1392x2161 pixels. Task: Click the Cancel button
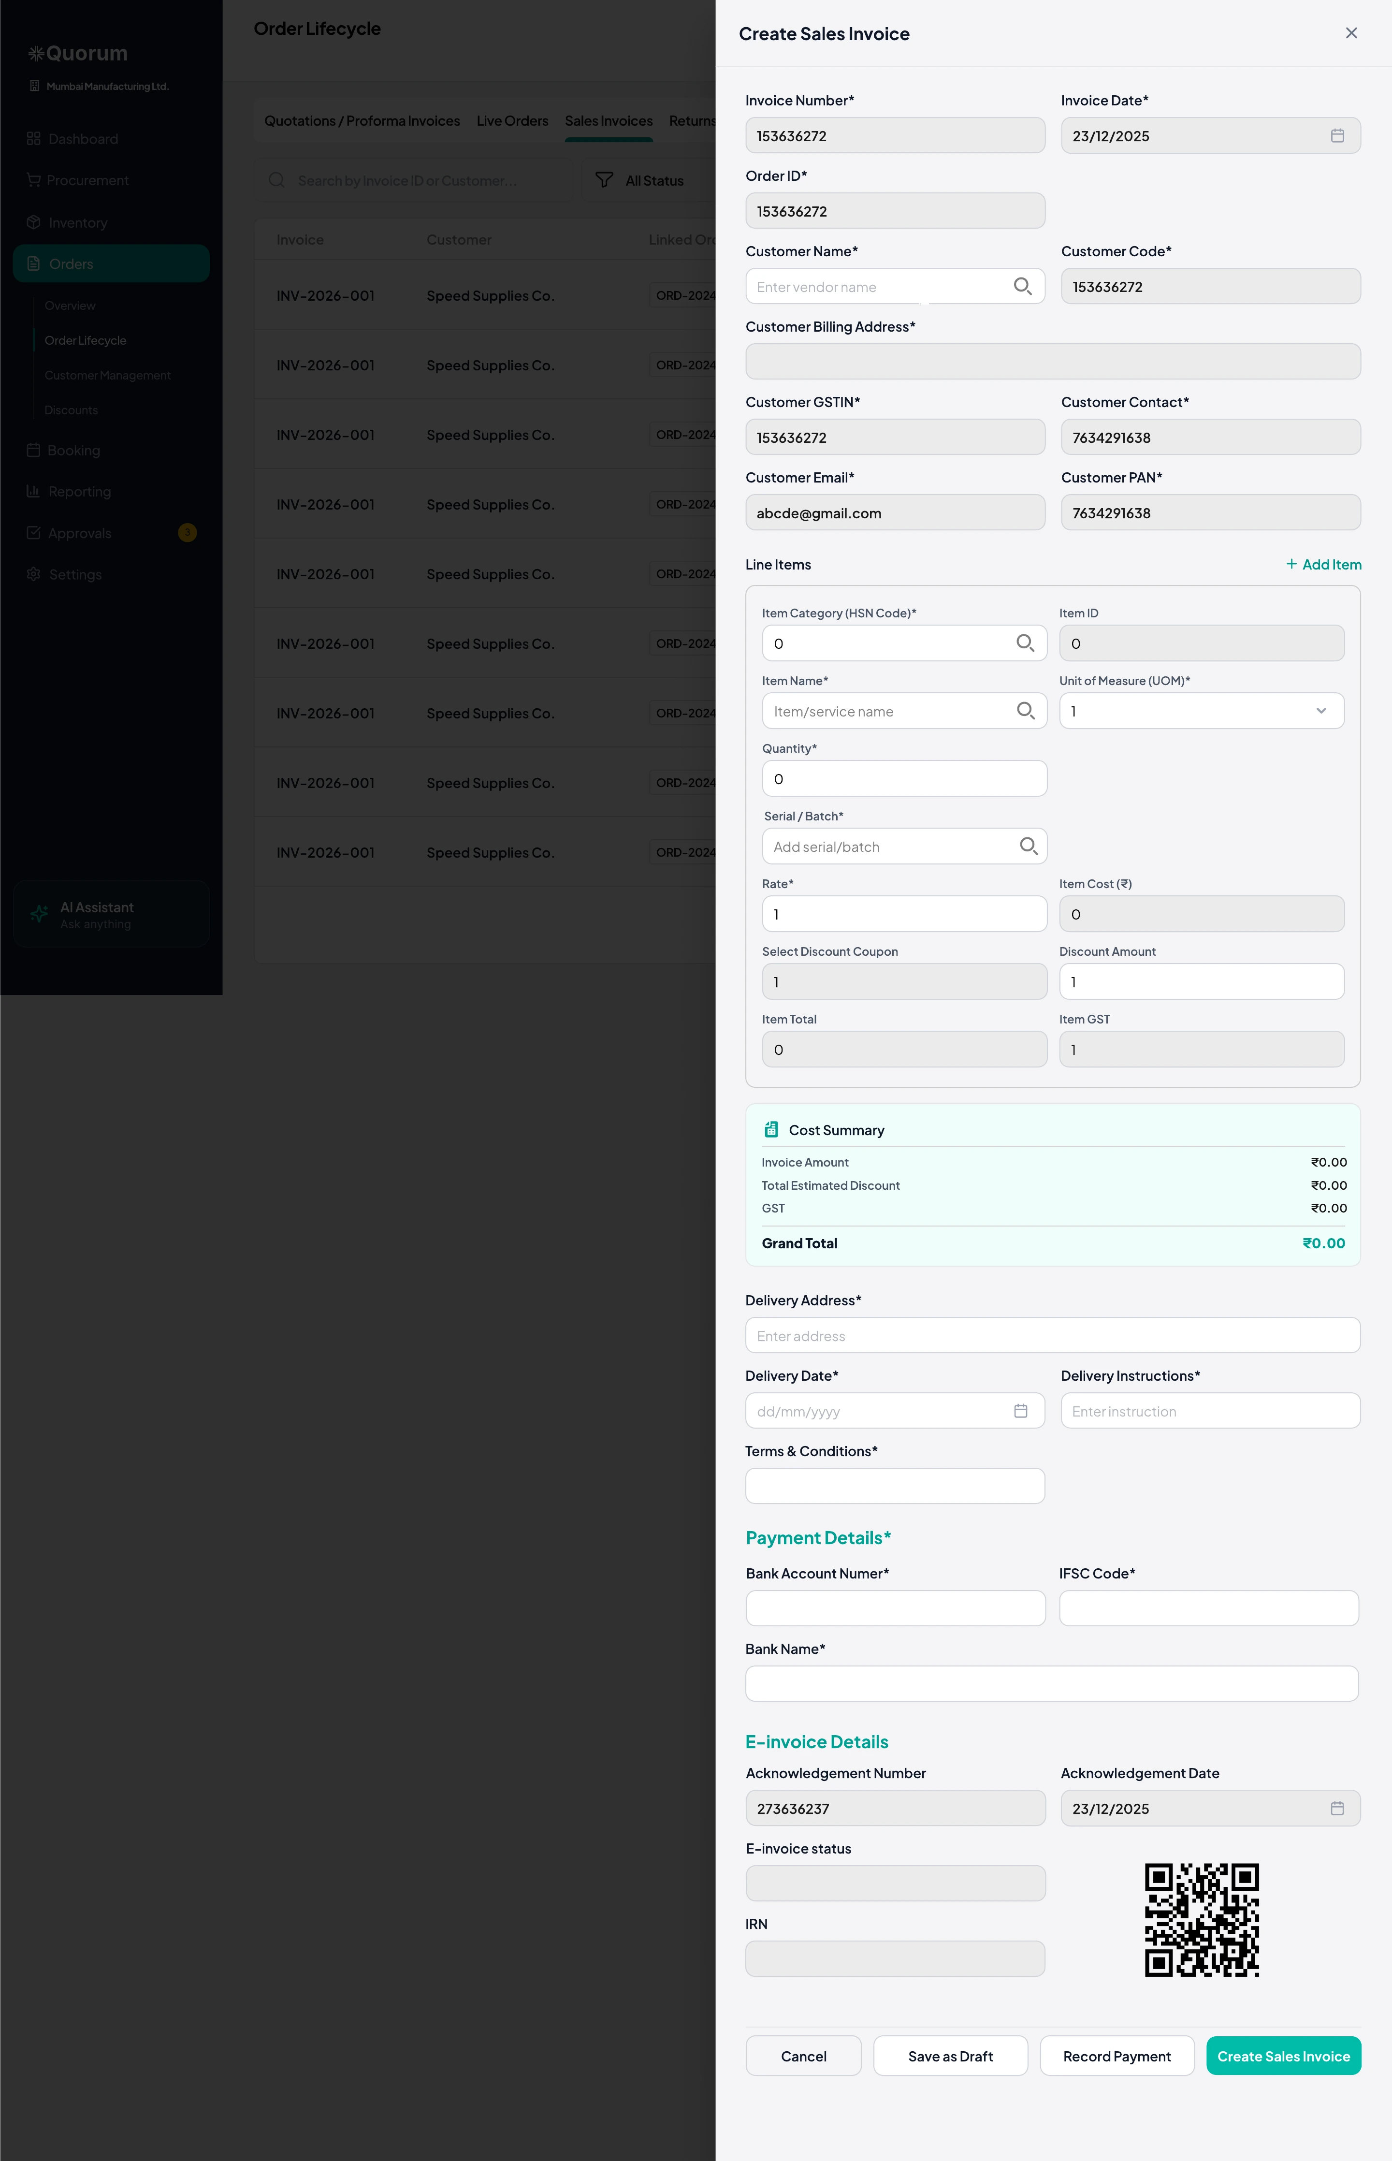pos(803,2055)
